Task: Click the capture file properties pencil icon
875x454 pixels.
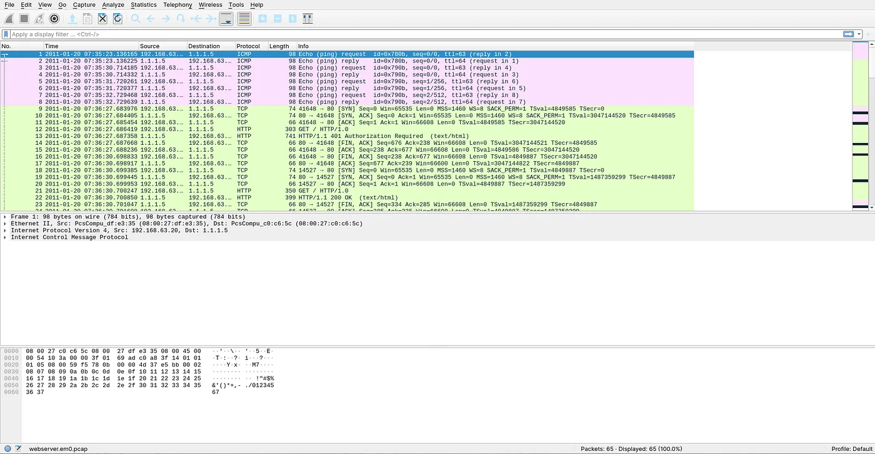Action: click(18, 448)
